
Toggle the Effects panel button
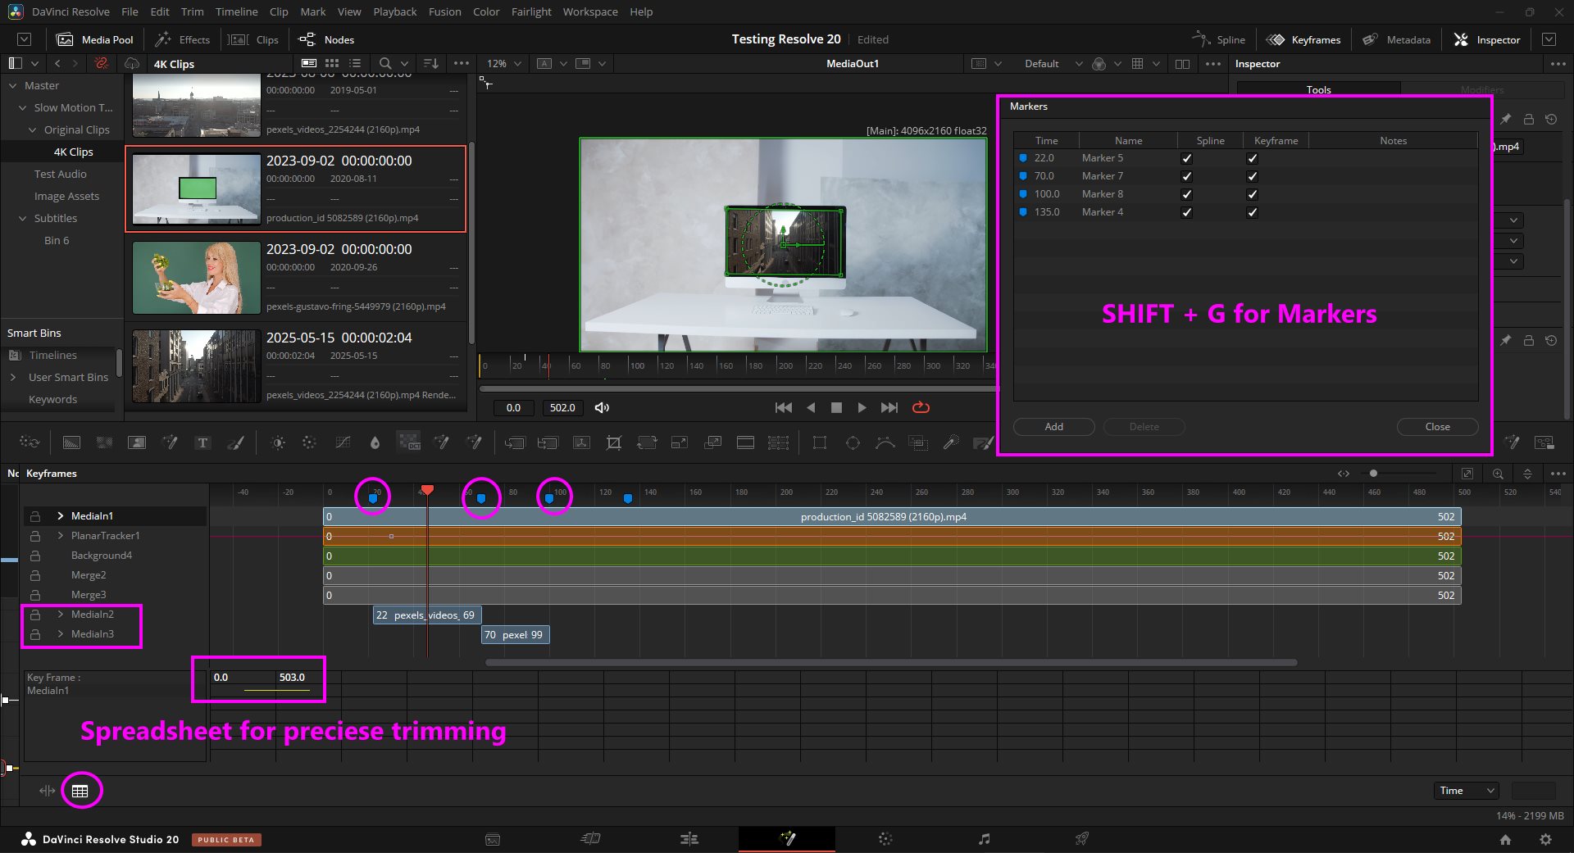[183, 39]
